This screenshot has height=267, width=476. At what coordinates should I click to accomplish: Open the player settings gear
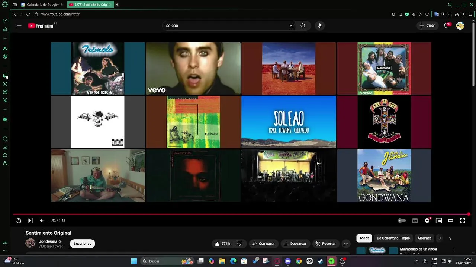(x=427, y=220)
